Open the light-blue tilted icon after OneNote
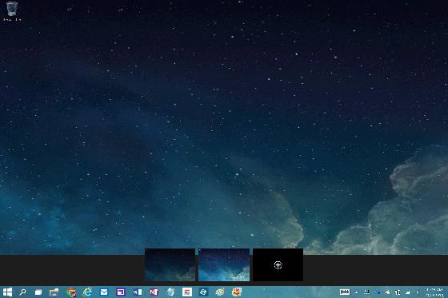 pos(170,292)
